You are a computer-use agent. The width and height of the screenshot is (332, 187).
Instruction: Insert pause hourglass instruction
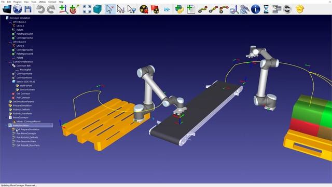[266, 9]
